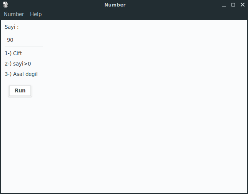Click the "2-) sayi>0" result line
Image resolution: width=248 pixels, height=194 pixels.
click(18, 64)
